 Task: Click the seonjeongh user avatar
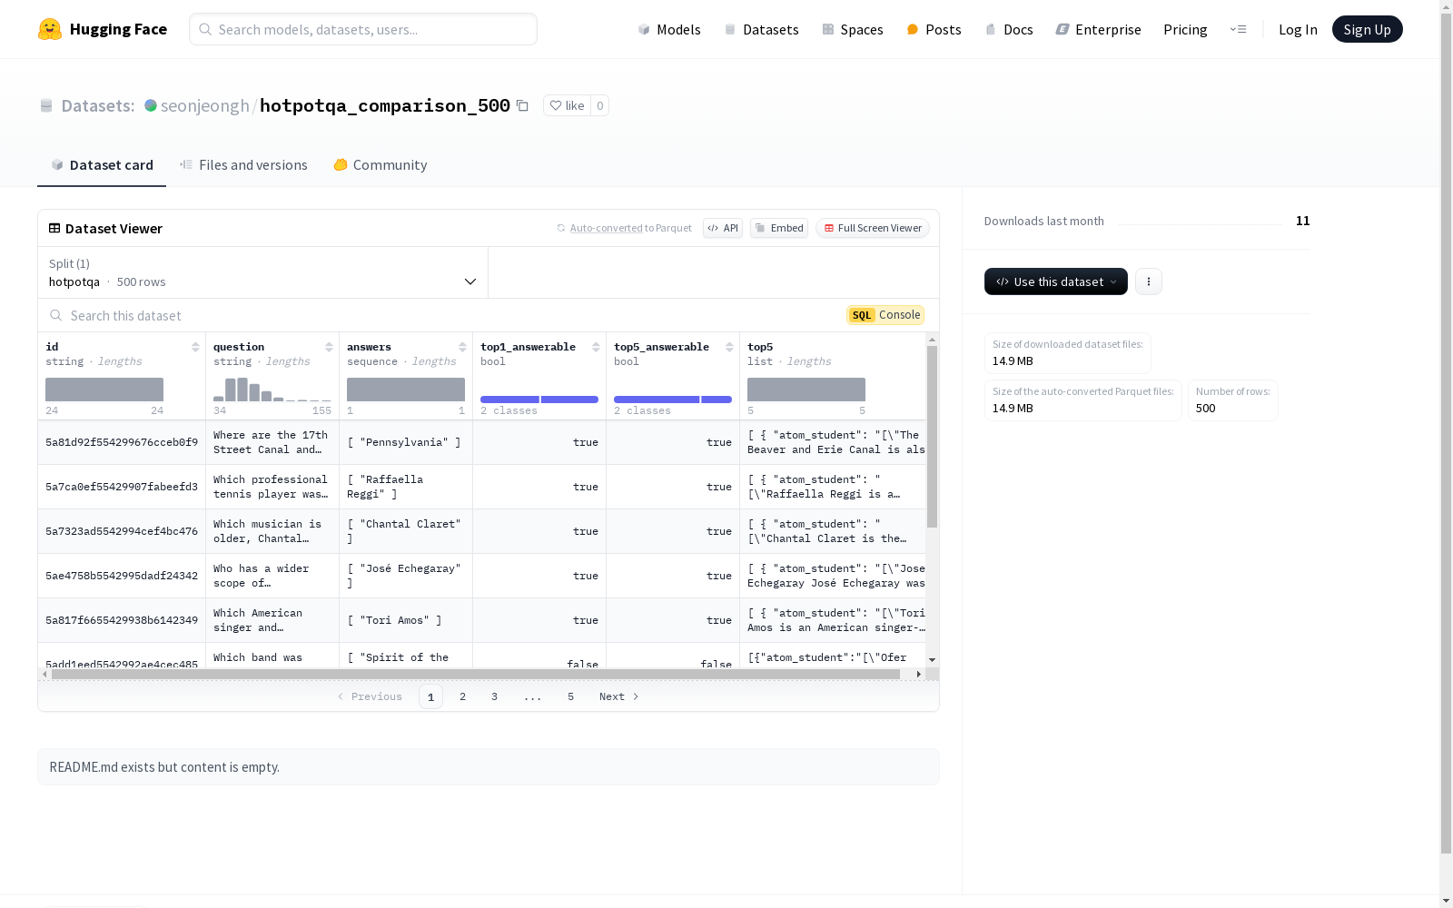click(151, 105)
